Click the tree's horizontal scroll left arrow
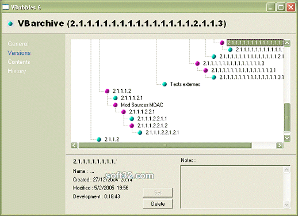Viewport: 298px width, 216px height. tap(74, 145)
